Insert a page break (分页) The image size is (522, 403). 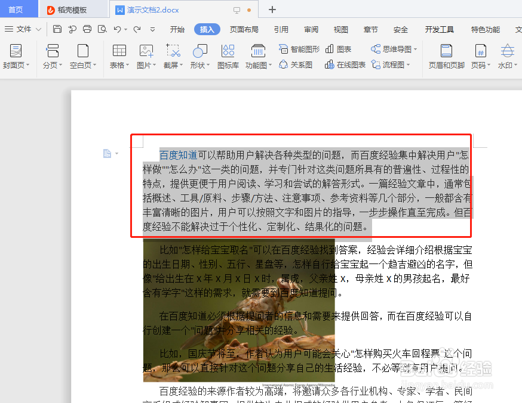(53, 57)
